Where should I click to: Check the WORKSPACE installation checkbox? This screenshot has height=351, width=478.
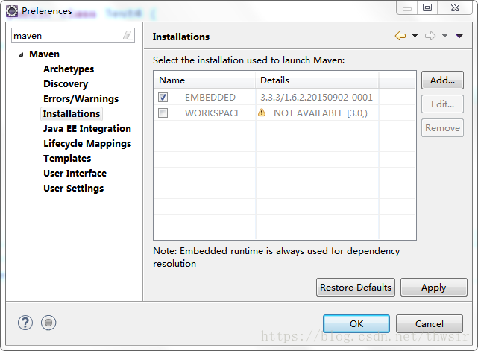163,113
